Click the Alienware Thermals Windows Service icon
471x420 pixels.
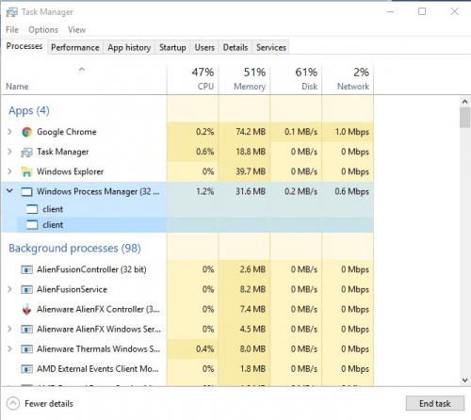(26, 349)
